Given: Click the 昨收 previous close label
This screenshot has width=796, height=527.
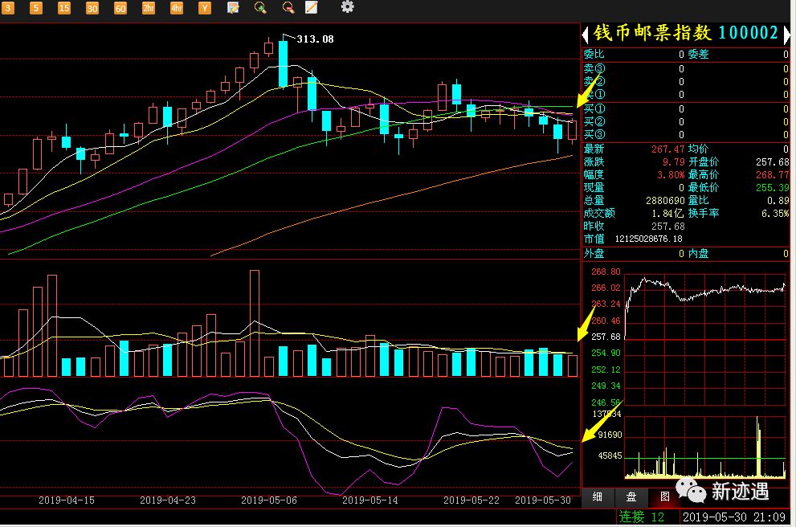Looking at the screenshot, I should [594, 226].
